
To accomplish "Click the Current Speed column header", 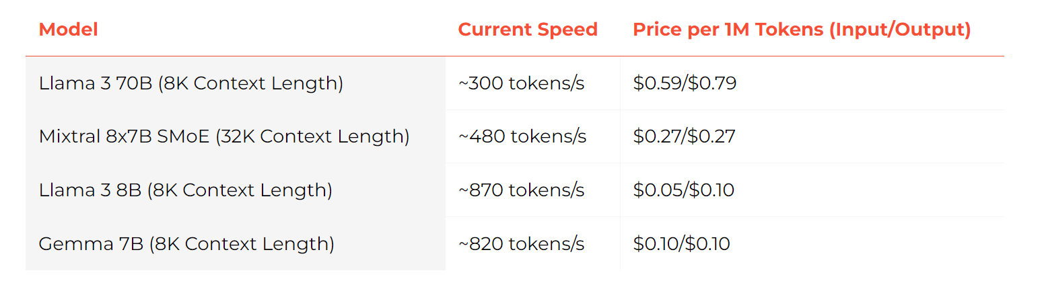I will click(528, 30).
